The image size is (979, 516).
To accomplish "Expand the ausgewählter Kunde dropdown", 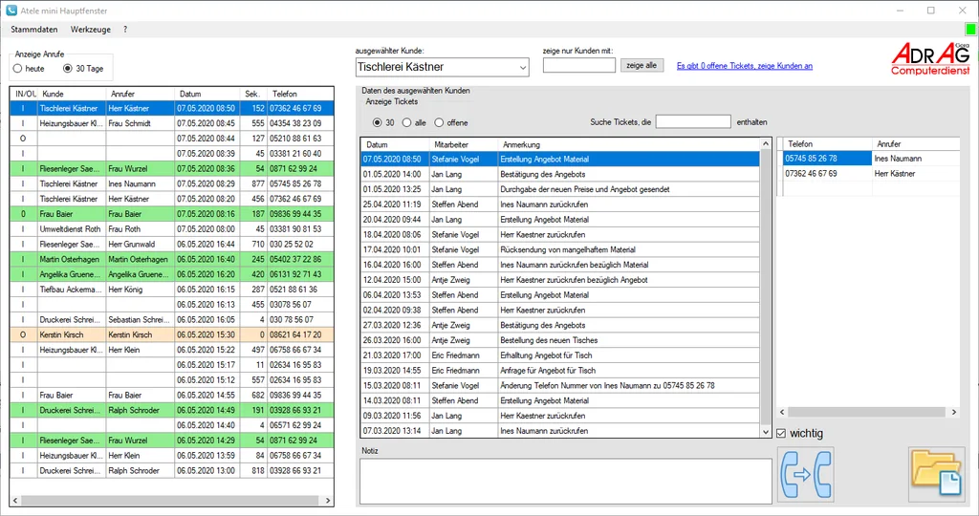I will 523,68.
